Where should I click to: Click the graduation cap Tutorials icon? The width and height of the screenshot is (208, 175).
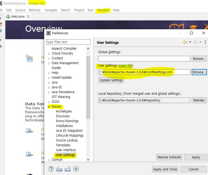[x=193, y=27]
